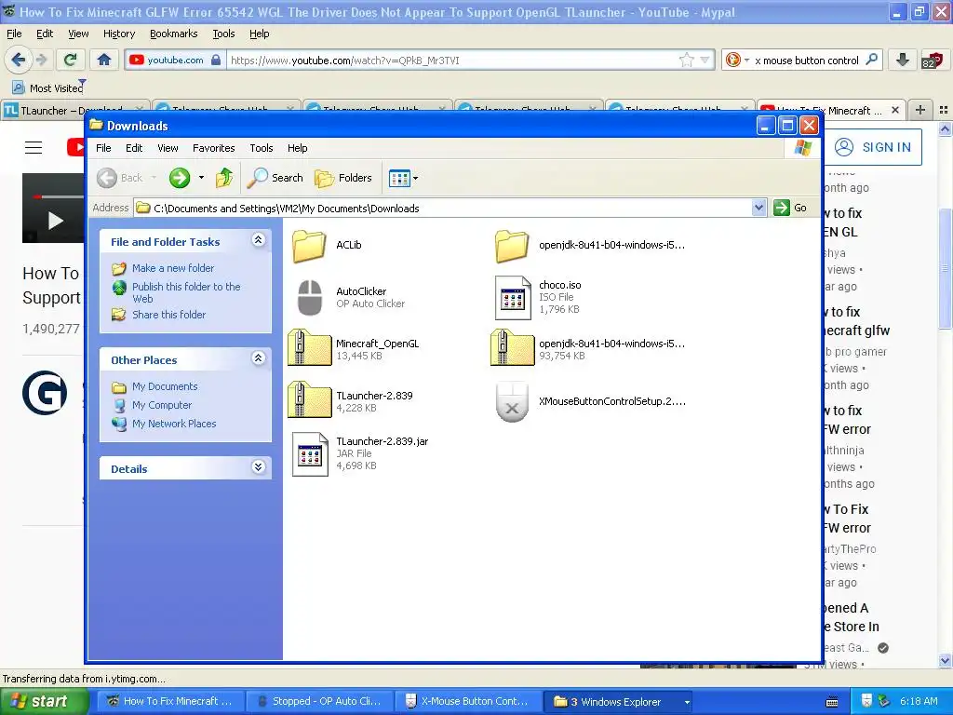Click the Explorer address path field
The image size is (953, 715).
pyautogui.click(x=442, y=208)
